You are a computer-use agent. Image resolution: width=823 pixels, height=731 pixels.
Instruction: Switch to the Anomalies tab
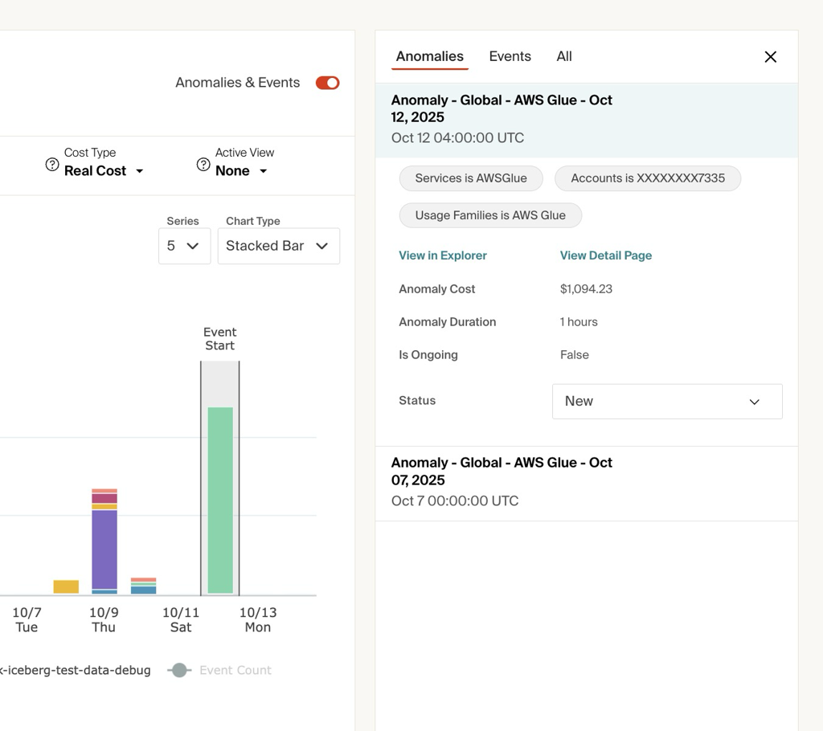pyautogui.click(x=429, y=56)
